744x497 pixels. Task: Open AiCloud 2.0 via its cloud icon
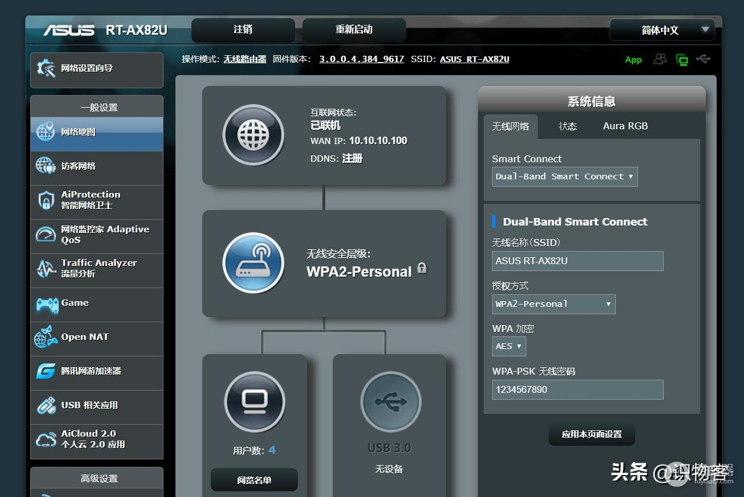[x=46, y=440]
